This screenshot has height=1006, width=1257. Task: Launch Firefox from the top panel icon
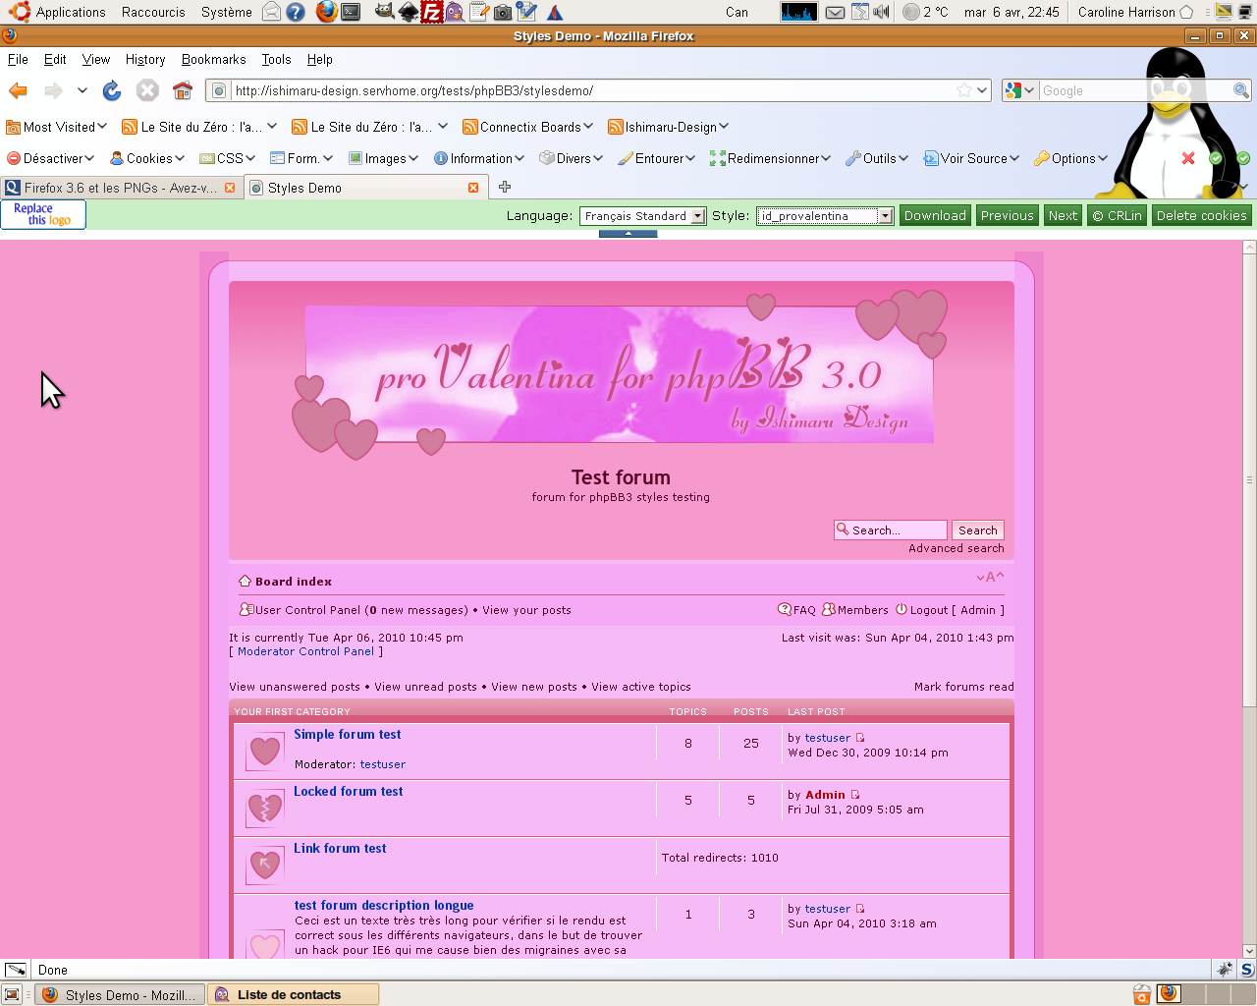coord(327,12)
